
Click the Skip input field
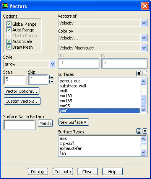pyautogui.click(x=38, y=80)
